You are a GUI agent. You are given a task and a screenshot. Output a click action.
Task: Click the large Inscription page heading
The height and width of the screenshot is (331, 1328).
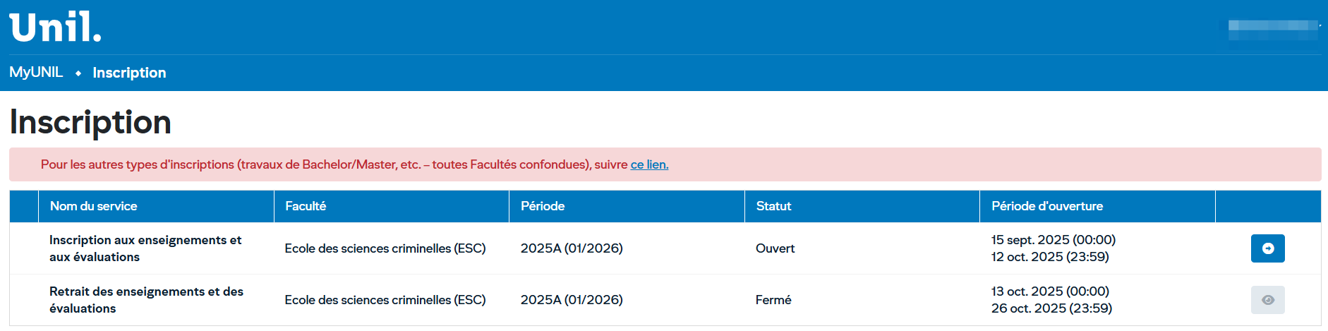coord(90,122)
